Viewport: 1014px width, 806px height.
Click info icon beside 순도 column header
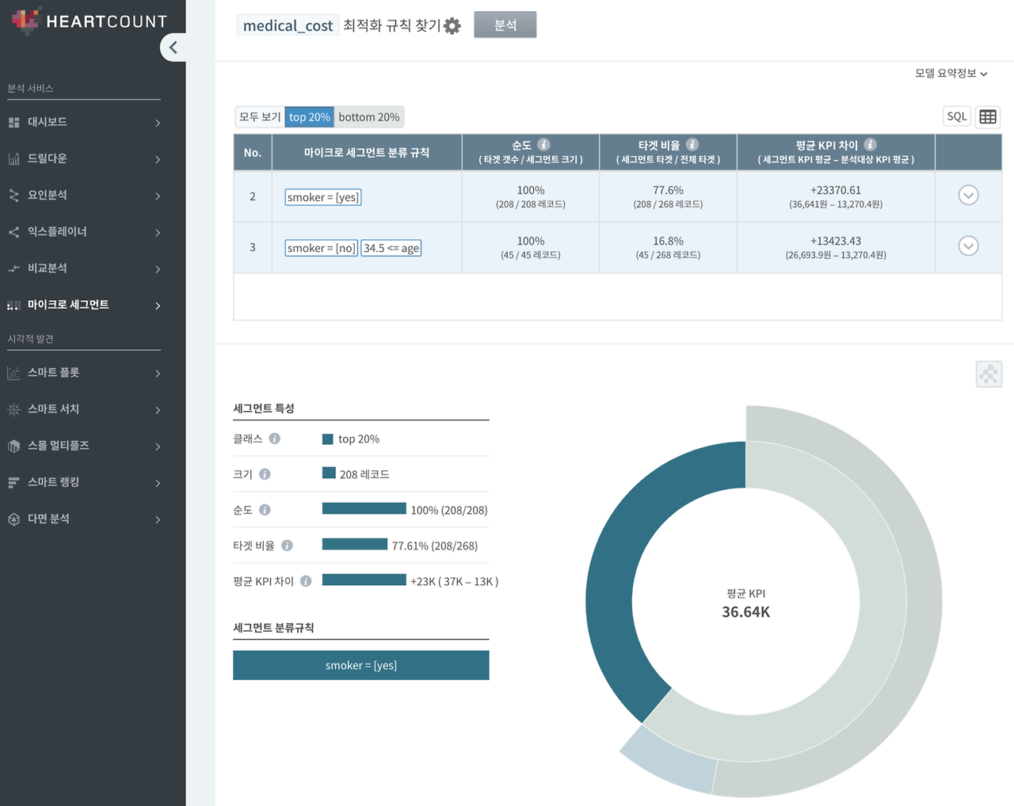tap(543, 145)
